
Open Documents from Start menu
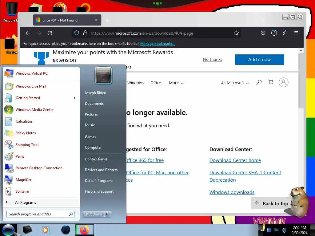94,104
